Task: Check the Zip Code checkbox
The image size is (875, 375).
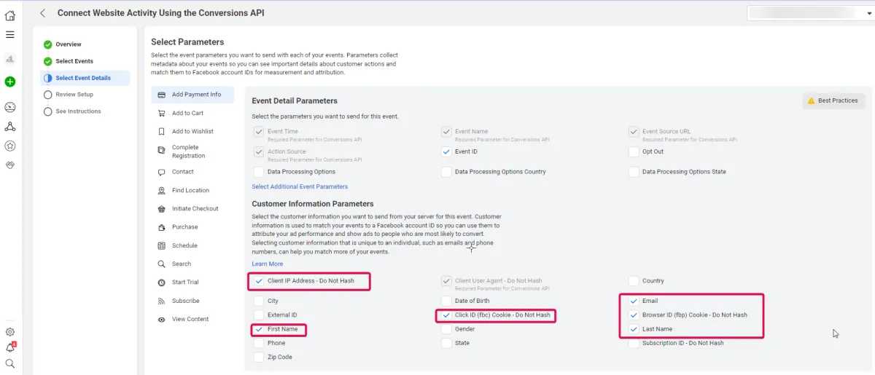Action: tap(259, 358)
